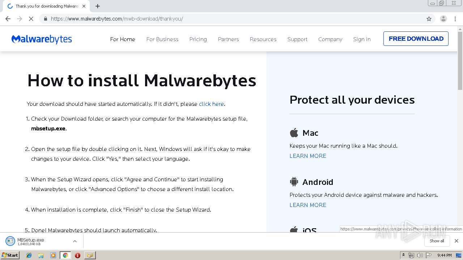The image size is (463, 260).
Task: Click the Sign in link
Action: point(362,39)
